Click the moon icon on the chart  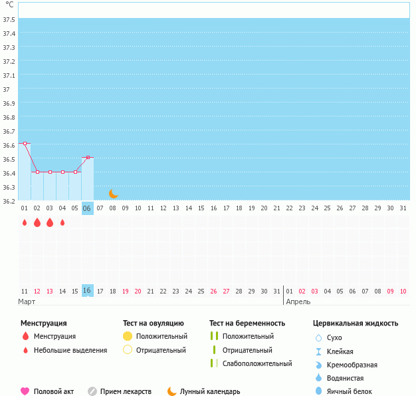[113, 193]
